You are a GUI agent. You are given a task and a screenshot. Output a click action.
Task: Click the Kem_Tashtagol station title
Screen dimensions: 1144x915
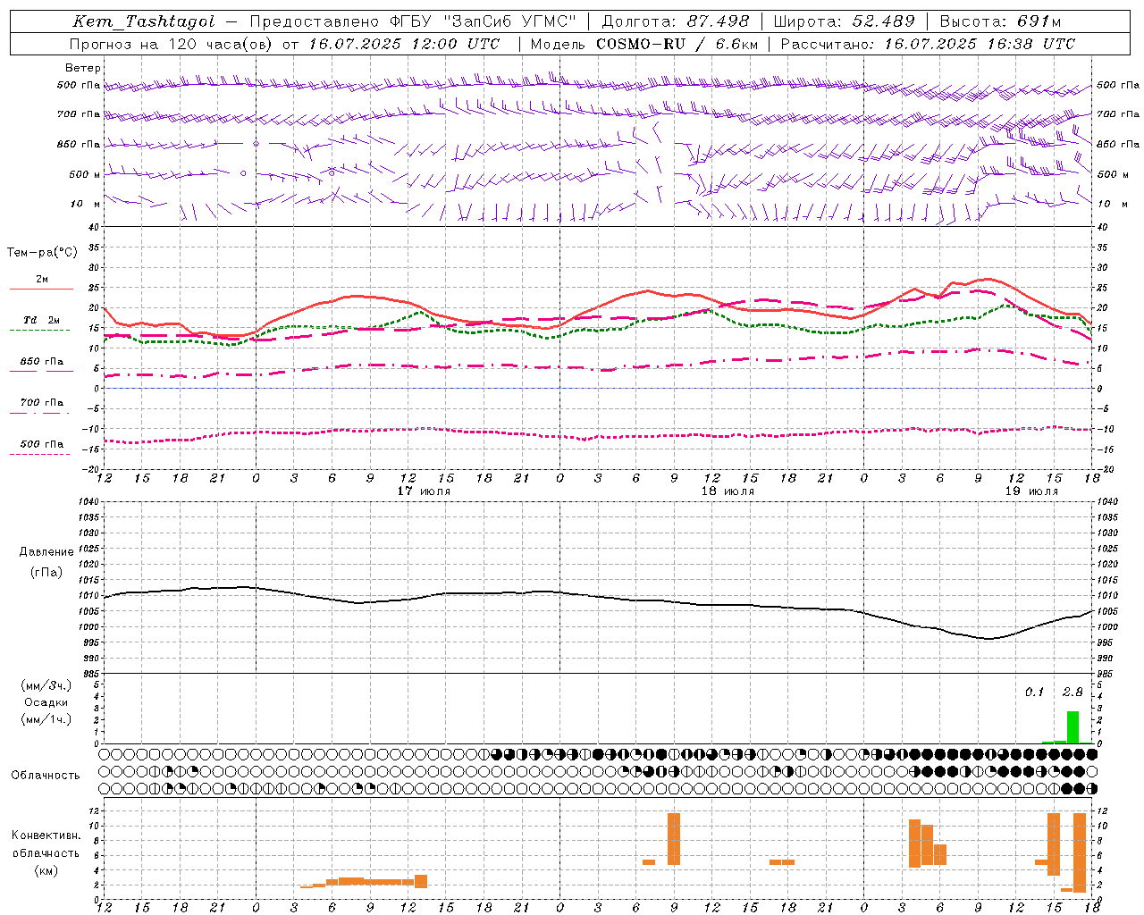coord(144,22)
